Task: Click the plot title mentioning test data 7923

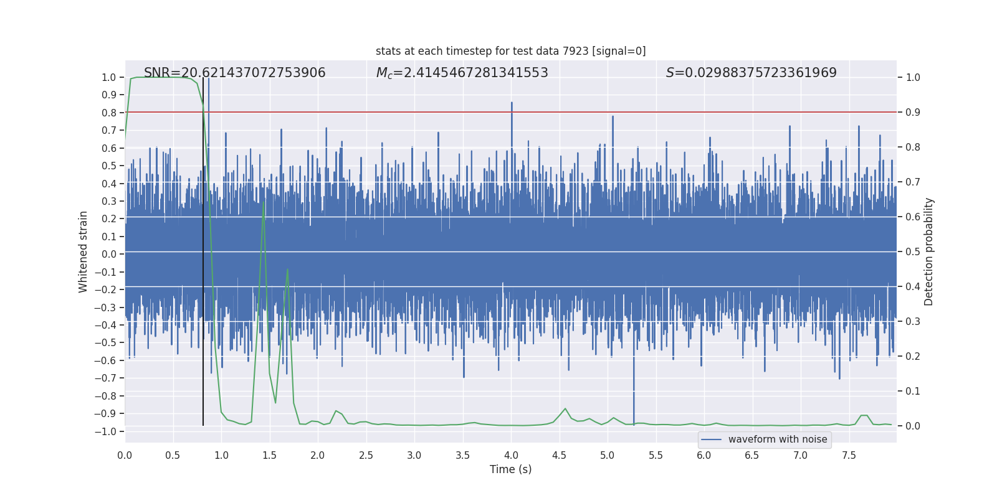Action: (x=510, y=51)
